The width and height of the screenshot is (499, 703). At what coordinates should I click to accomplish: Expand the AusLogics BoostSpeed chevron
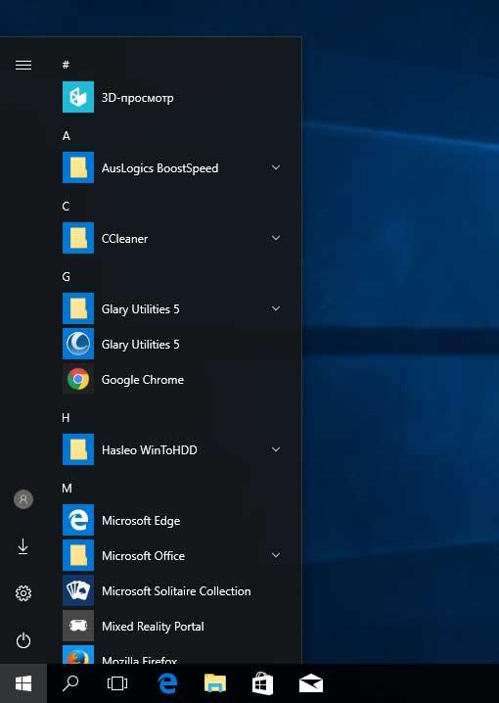click(x=276, y=167)
